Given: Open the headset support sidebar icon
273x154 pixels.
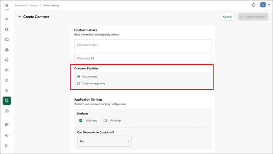Looking at the screenshot, I should coord(7,60).
